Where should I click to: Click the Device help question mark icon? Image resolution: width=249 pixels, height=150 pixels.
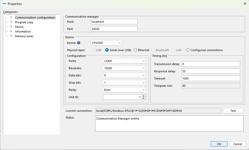[x=79, y=43]
